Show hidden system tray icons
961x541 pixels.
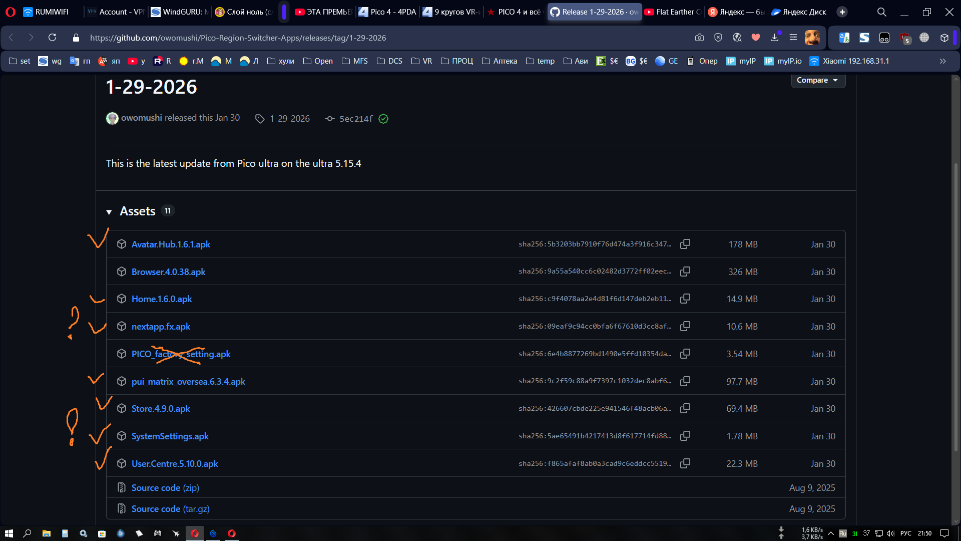(x=831, y=533)
